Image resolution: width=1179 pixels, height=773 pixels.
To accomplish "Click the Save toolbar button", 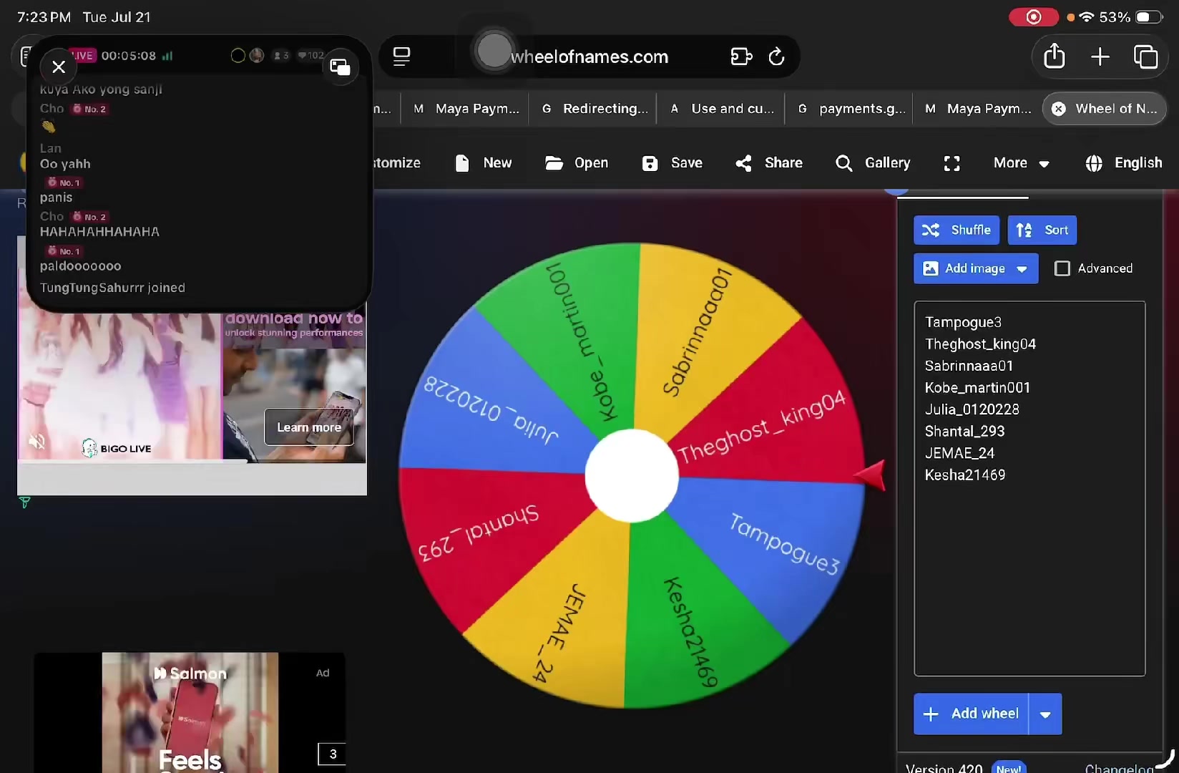I will tap(672, 163).
